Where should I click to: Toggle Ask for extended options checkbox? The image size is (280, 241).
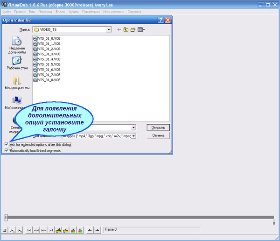click(7, 144)
